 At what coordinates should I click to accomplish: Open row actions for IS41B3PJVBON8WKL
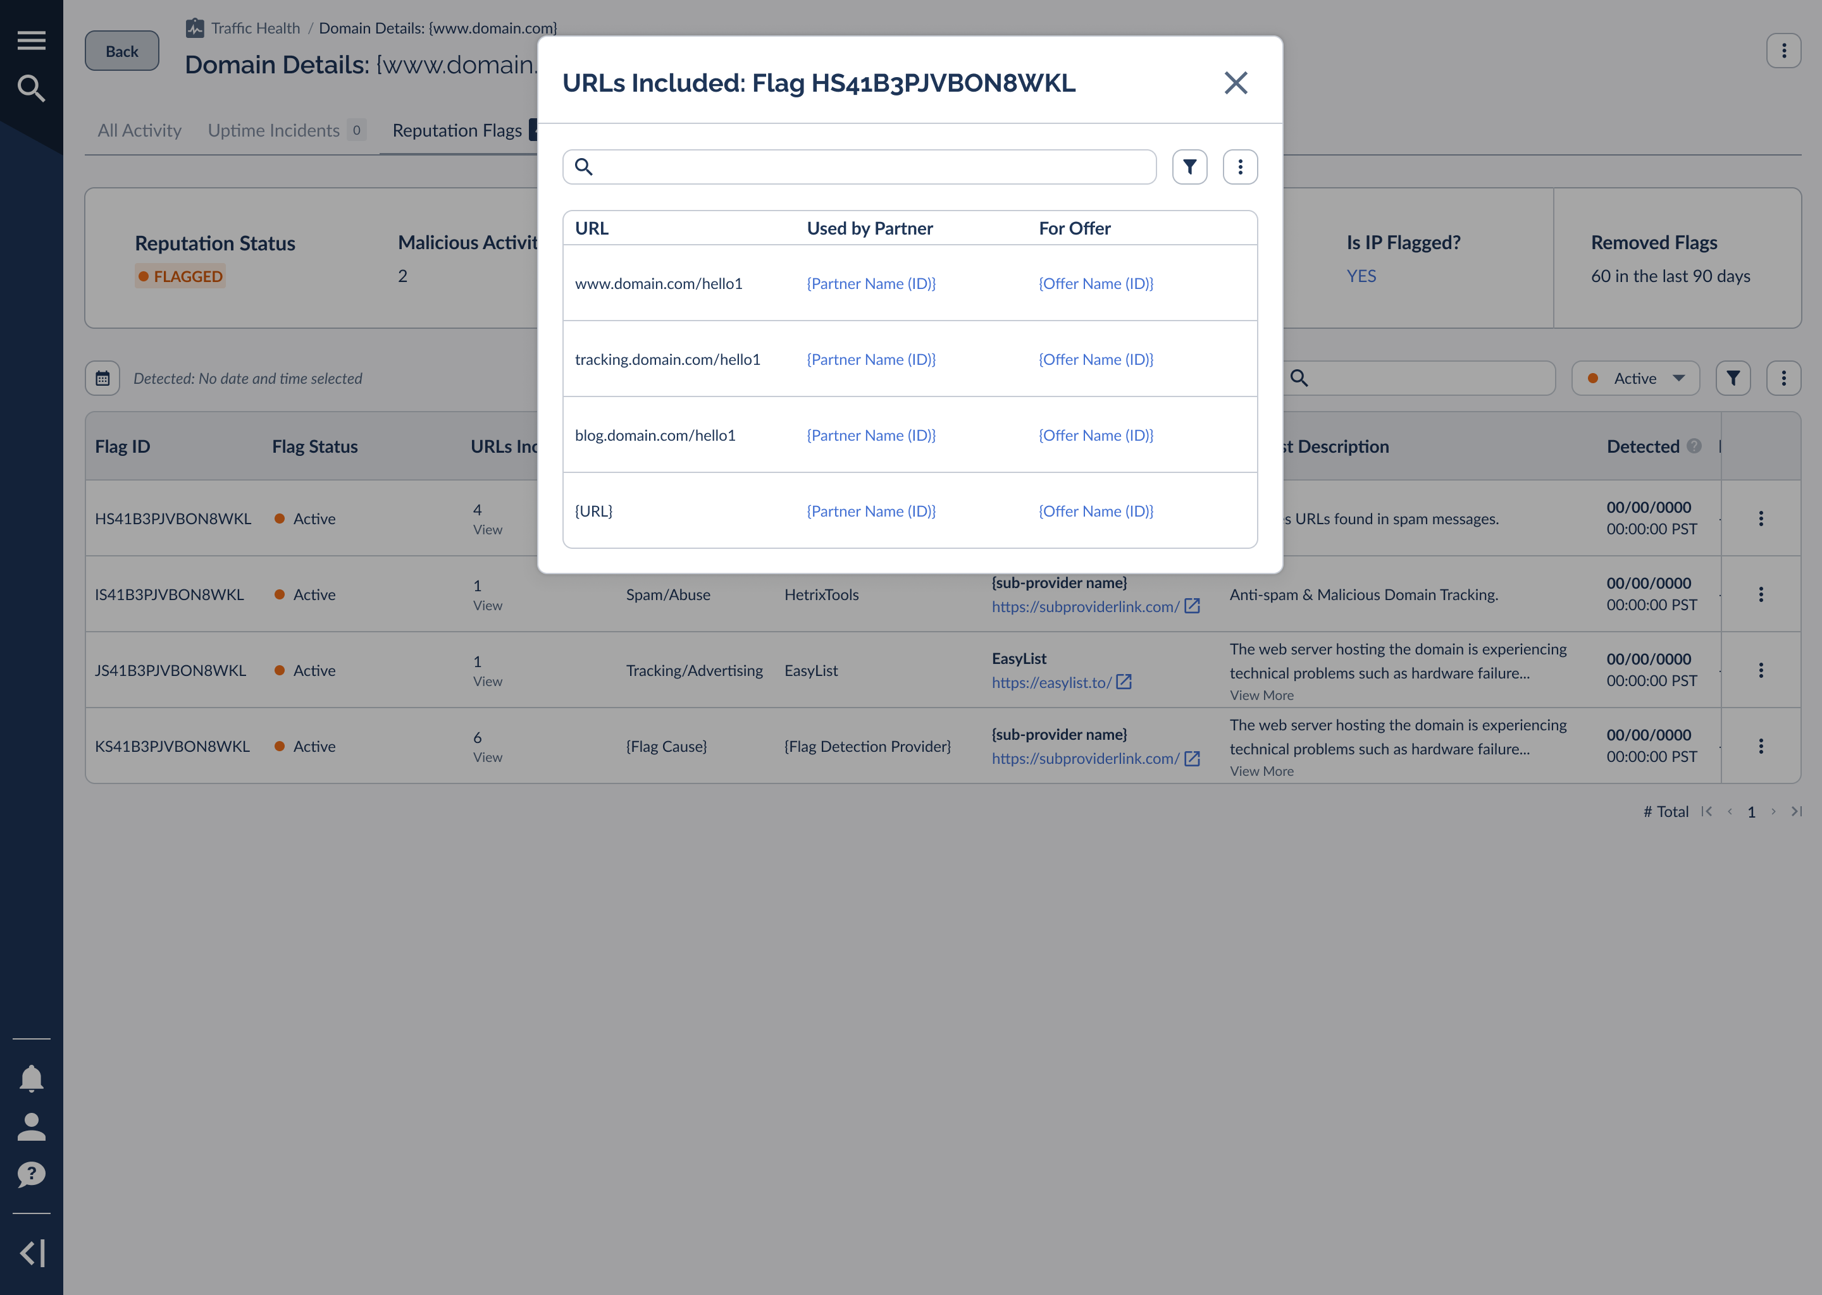click(x=1761, y=594)
